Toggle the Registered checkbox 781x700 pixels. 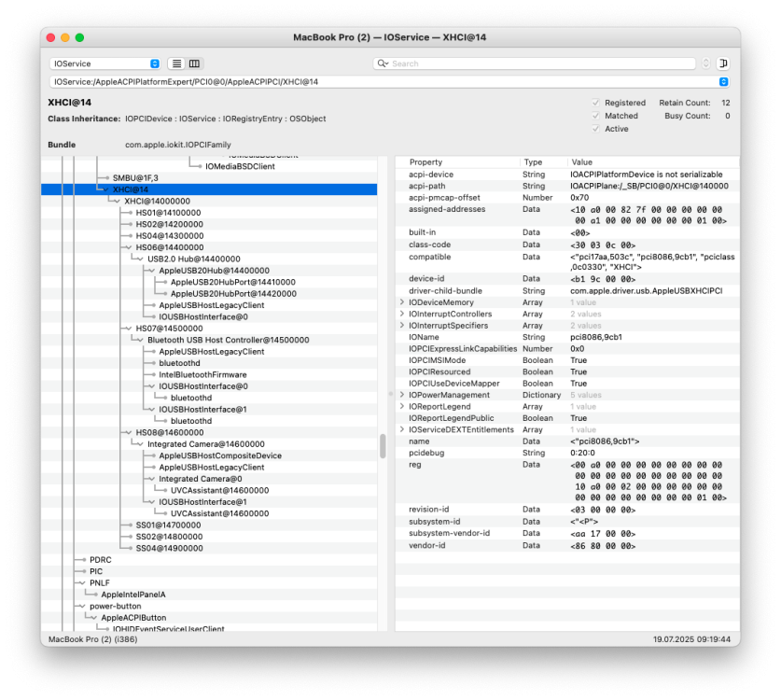click(x=595, y=103)
